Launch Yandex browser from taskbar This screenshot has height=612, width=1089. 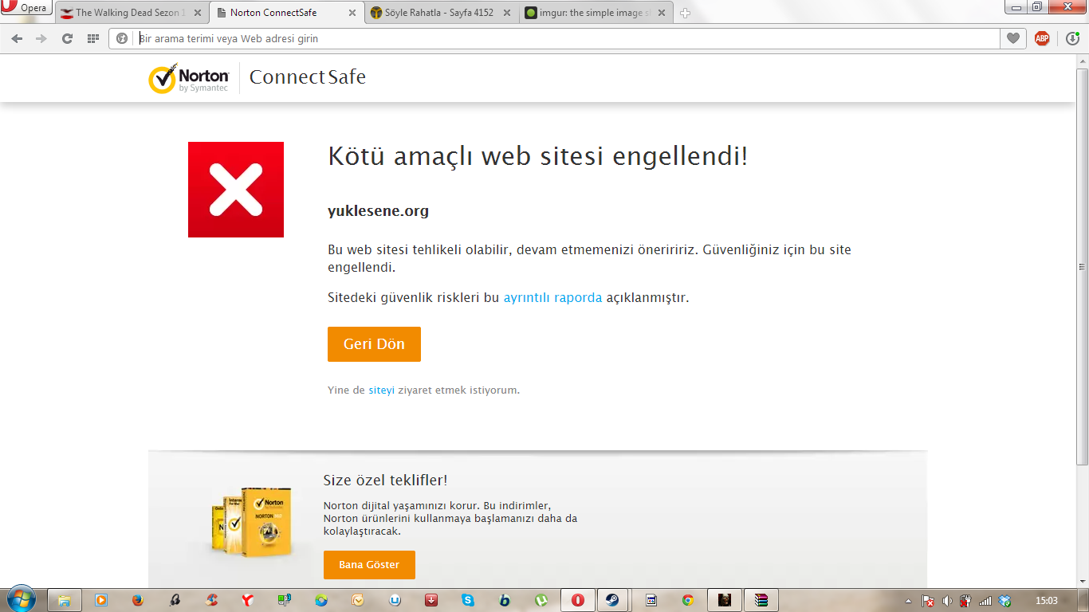248,600
